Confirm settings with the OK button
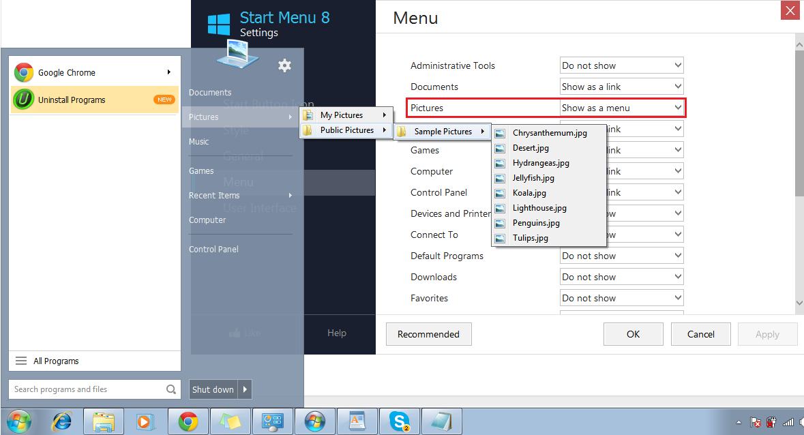Viewport: 804px width, 435px height. [x=634, y=334]
